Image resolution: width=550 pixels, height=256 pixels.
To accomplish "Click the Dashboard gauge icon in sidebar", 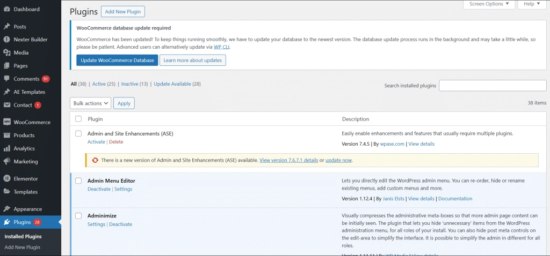I will tap(6, 9).
